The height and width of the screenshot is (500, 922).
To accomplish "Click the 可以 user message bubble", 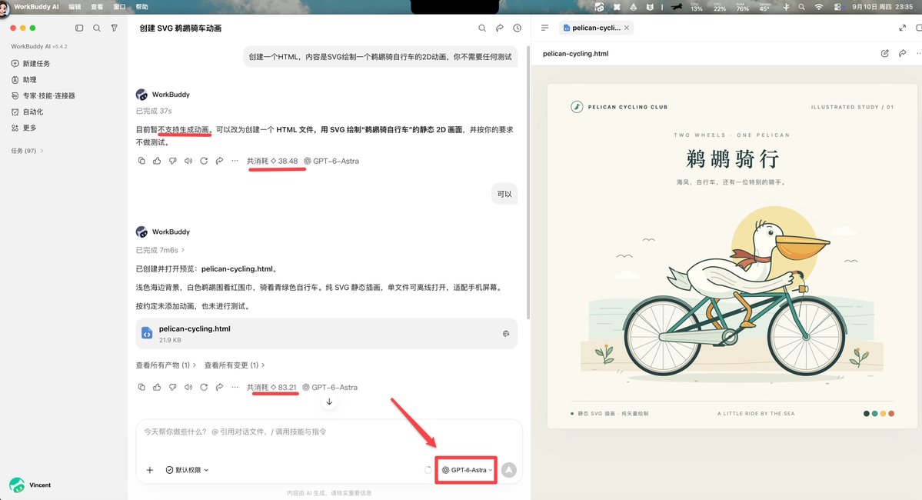I will 504,194.
